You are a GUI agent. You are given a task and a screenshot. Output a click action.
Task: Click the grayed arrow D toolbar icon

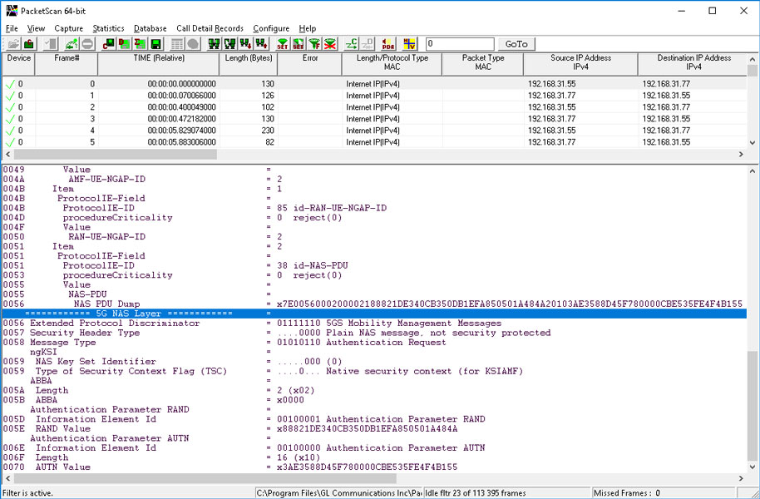pyautogui.click(x=367, y=44)
